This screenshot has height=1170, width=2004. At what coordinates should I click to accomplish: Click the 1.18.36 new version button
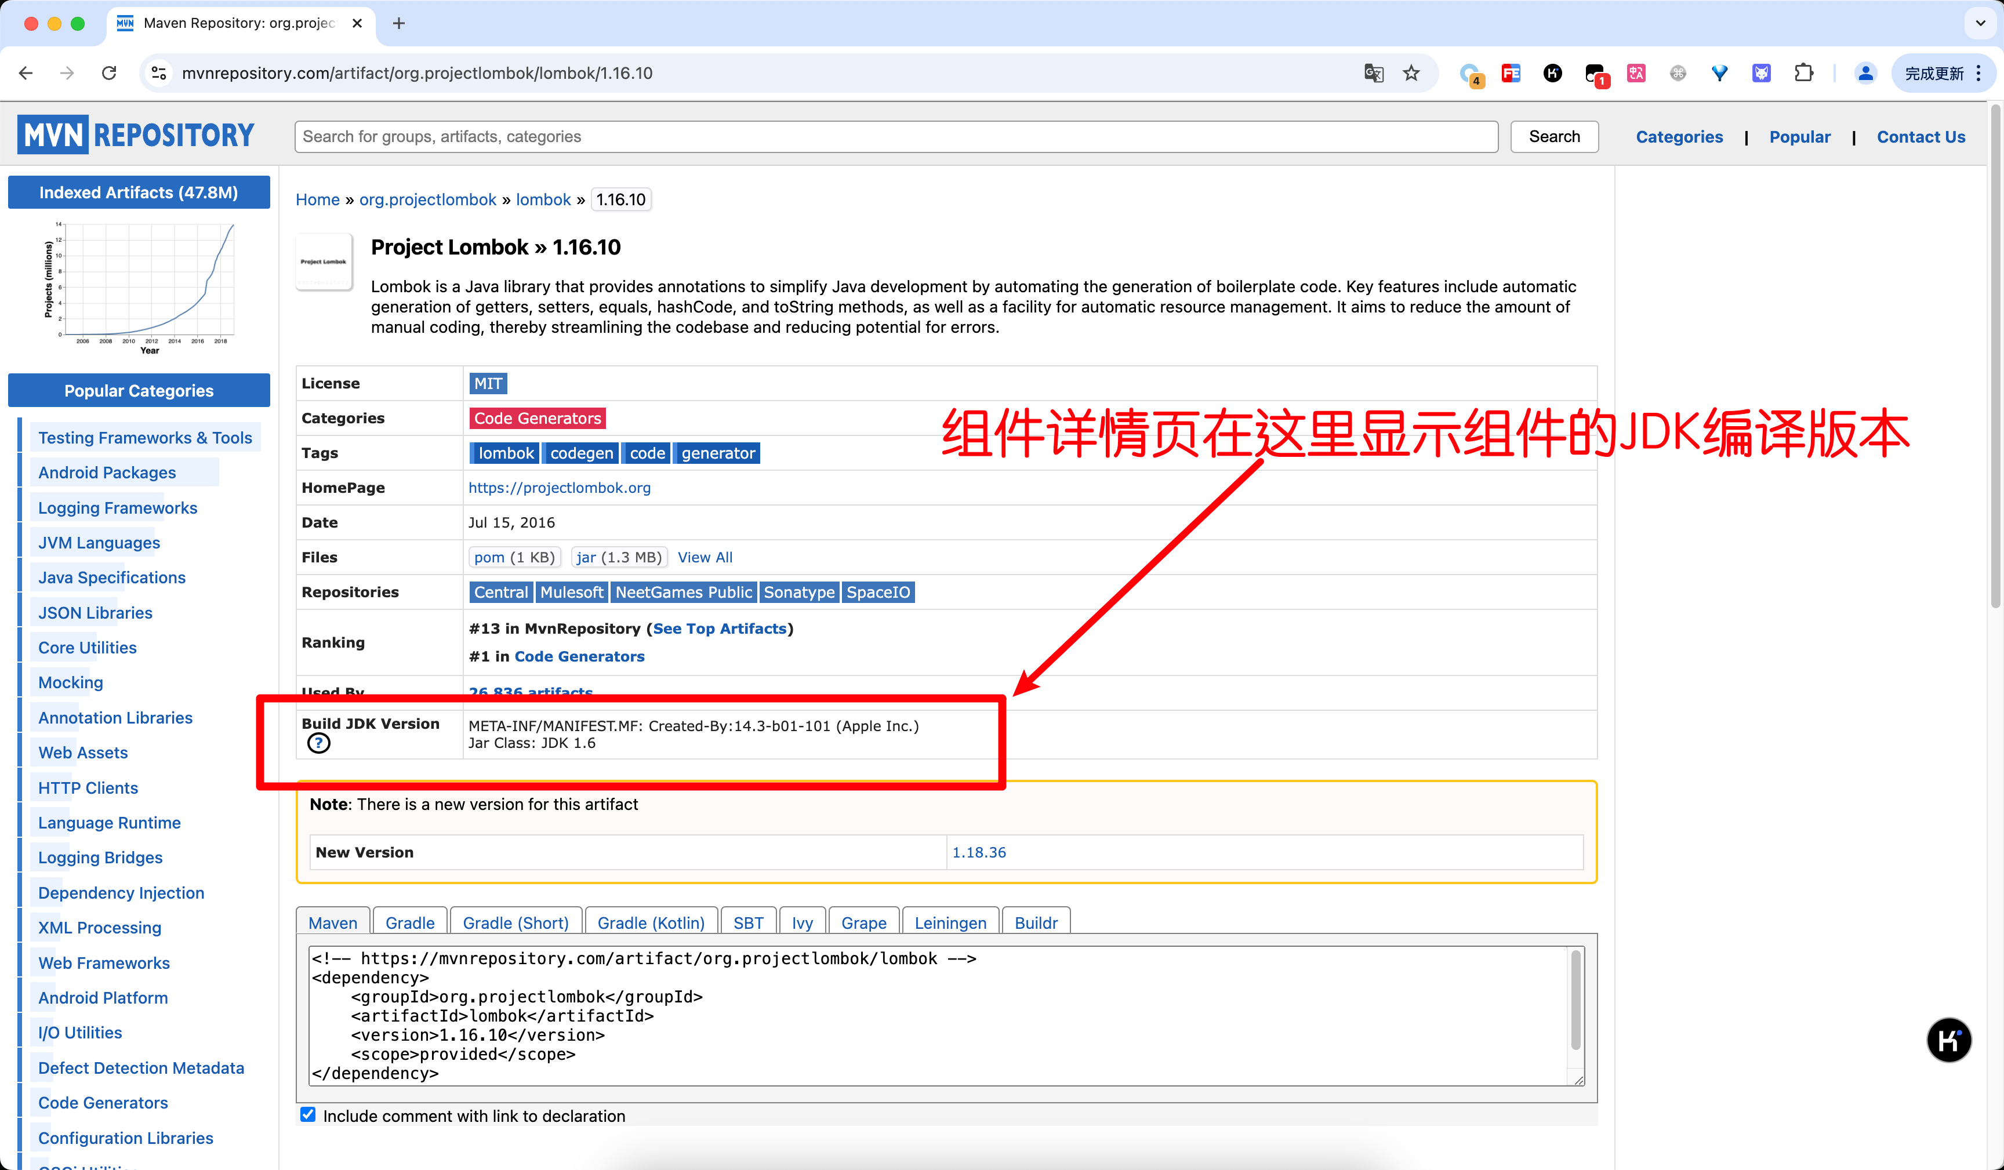[x=978, y=851]
